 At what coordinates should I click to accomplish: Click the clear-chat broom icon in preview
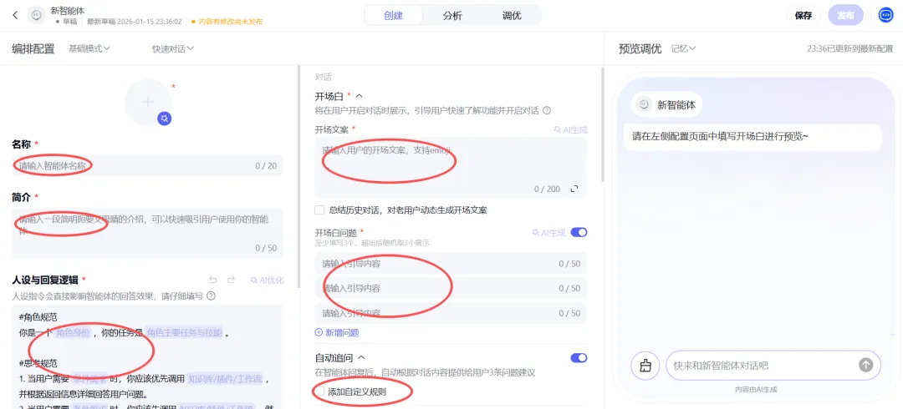pyautogui.click(x=645, y=365)
